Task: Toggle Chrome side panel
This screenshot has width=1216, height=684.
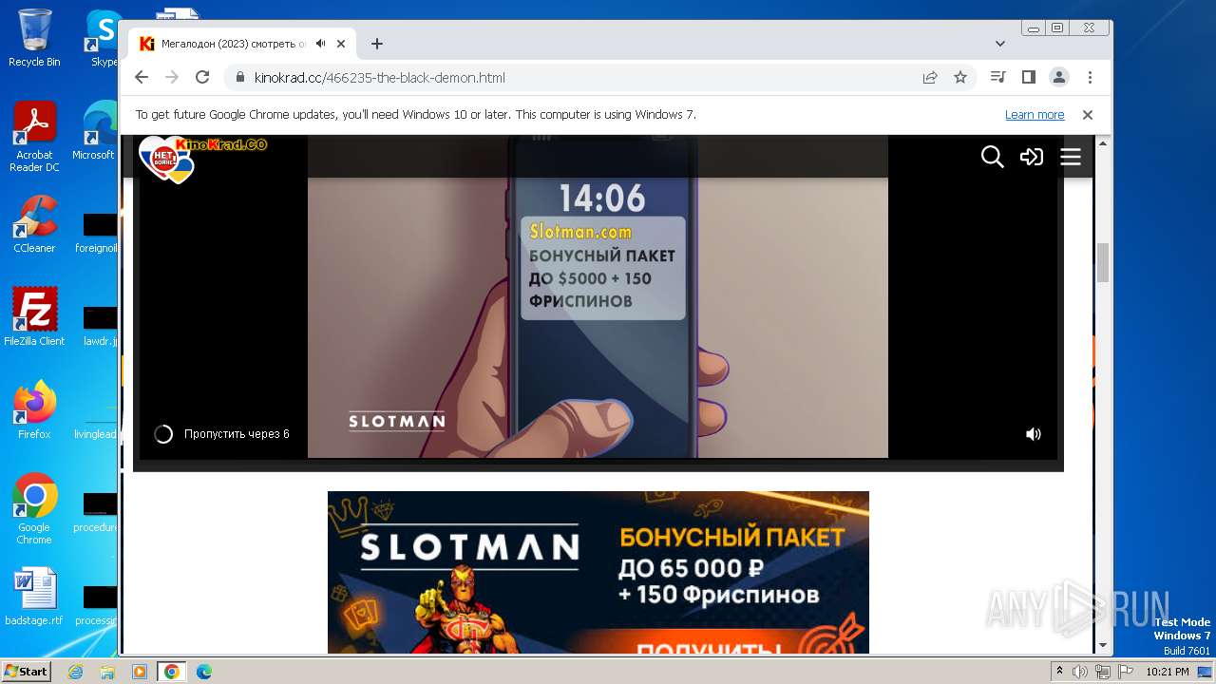Action: click(x=1028, y=78)
